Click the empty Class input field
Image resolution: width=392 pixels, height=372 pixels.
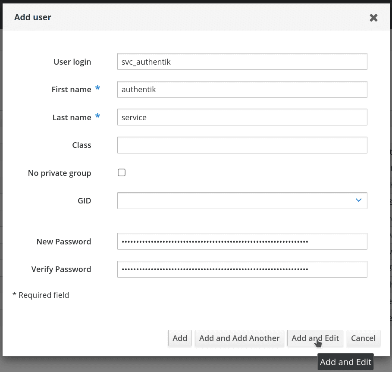[242, 145]
